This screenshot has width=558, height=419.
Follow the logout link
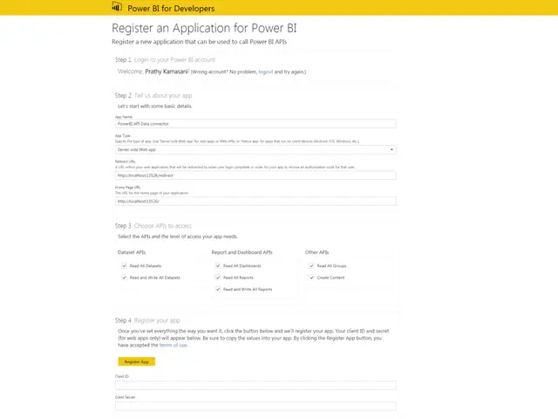pos(265,72)
